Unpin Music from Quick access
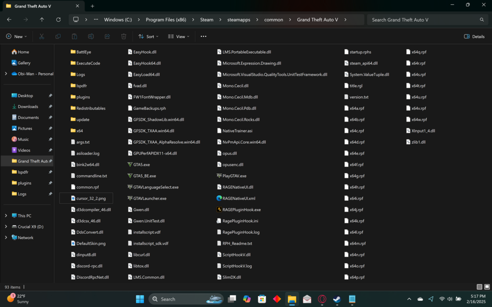 (x=50, y=139)
